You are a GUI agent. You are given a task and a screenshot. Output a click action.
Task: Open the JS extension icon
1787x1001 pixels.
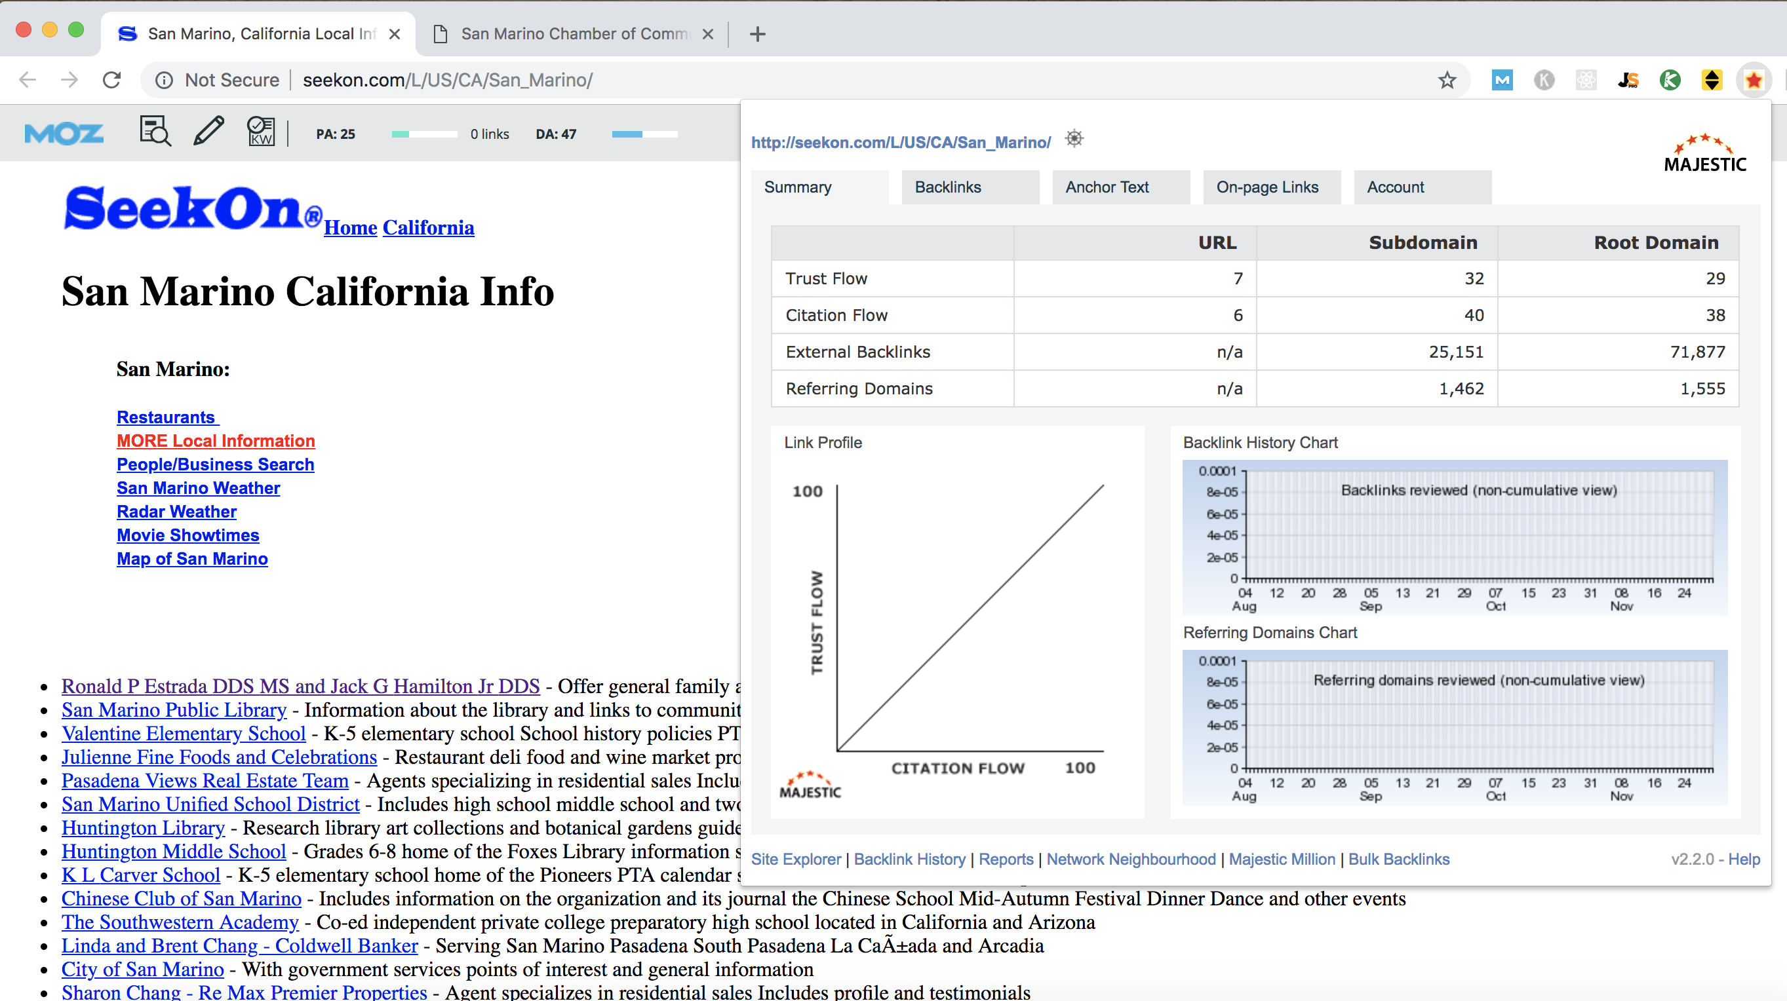point(1628,81)
